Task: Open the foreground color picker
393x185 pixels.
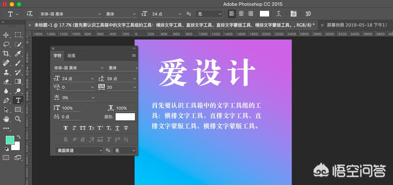Action: pos(10,140)
